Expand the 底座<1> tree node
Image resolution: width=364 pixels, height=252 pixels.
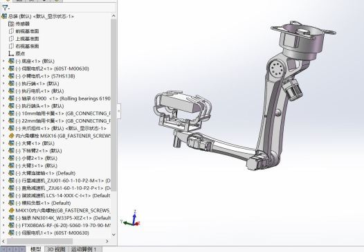[x=3, y=61]
